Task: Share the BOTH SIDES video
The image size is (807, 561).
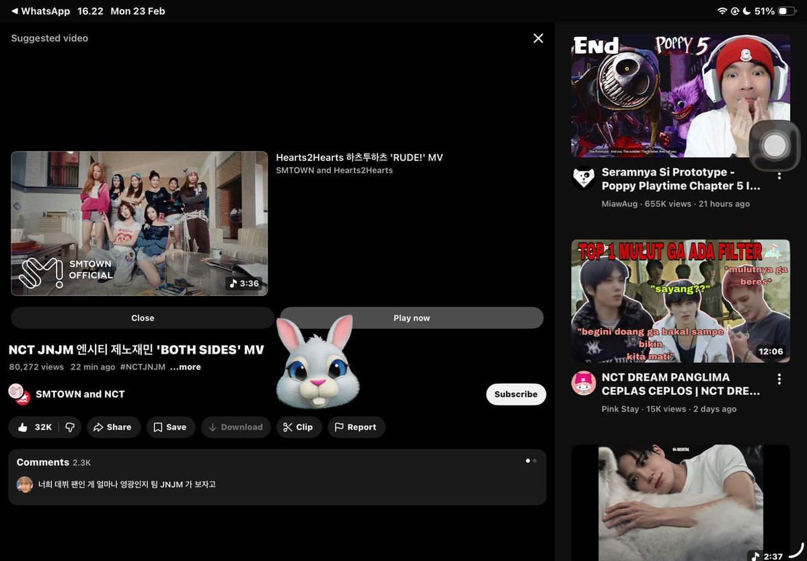Action: click(x=113, y=427)
